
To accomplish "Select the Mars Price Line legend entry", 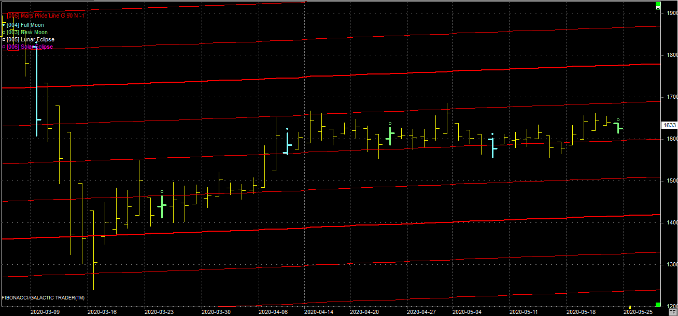I will [46, 16].
